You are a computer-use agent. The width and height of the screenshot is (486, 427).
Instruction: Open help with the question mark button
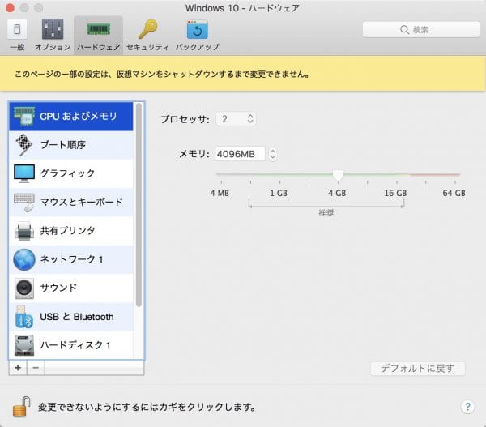[x=467, y=406]
